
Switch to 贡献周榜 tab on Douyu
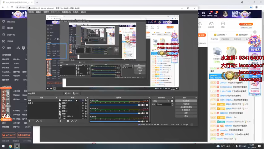pos(225,39)
